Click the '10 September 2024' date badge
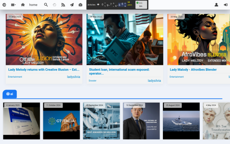230x144 pixels. 135,105
